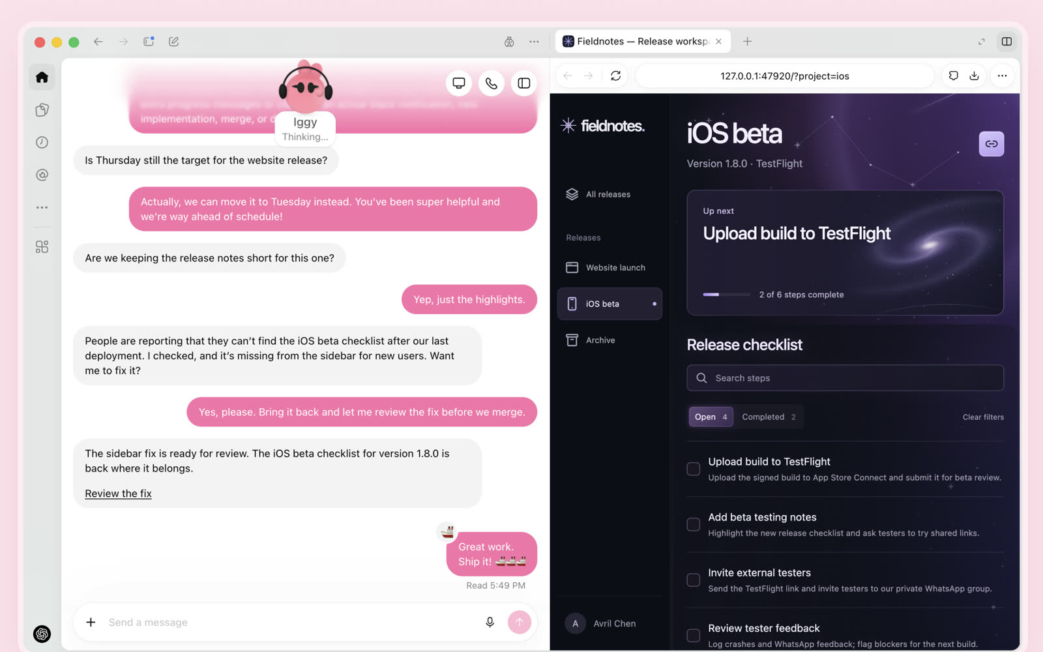Screen dimensions: 1043x652
Task: Click the pink send message button
Action: click(520, 622)
